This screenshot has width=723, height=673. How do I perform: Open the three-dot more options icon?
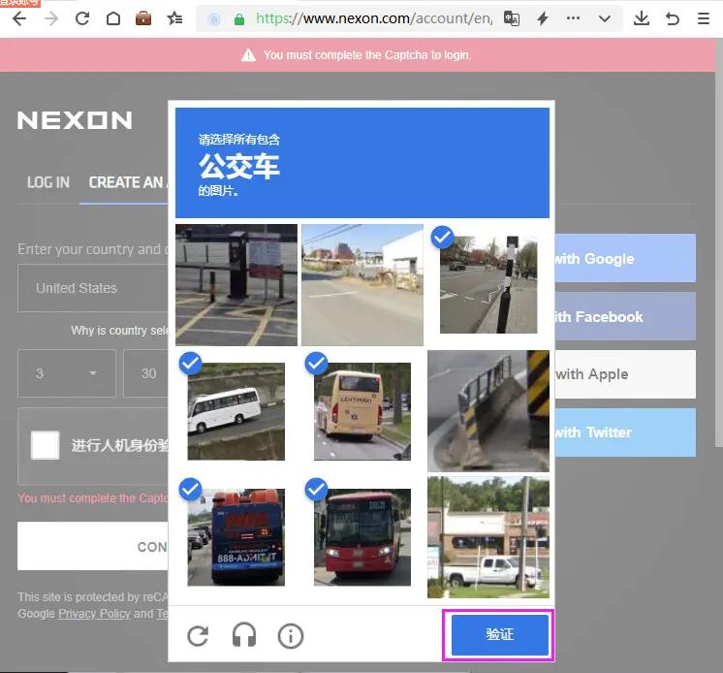[x=573, y=18]
